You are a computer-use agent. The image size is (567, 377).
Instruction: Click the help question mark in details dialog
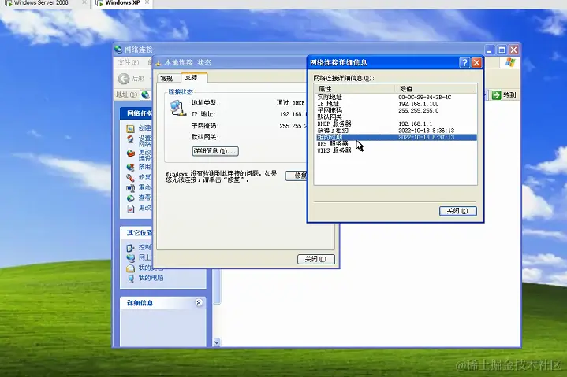click(464, 63)
